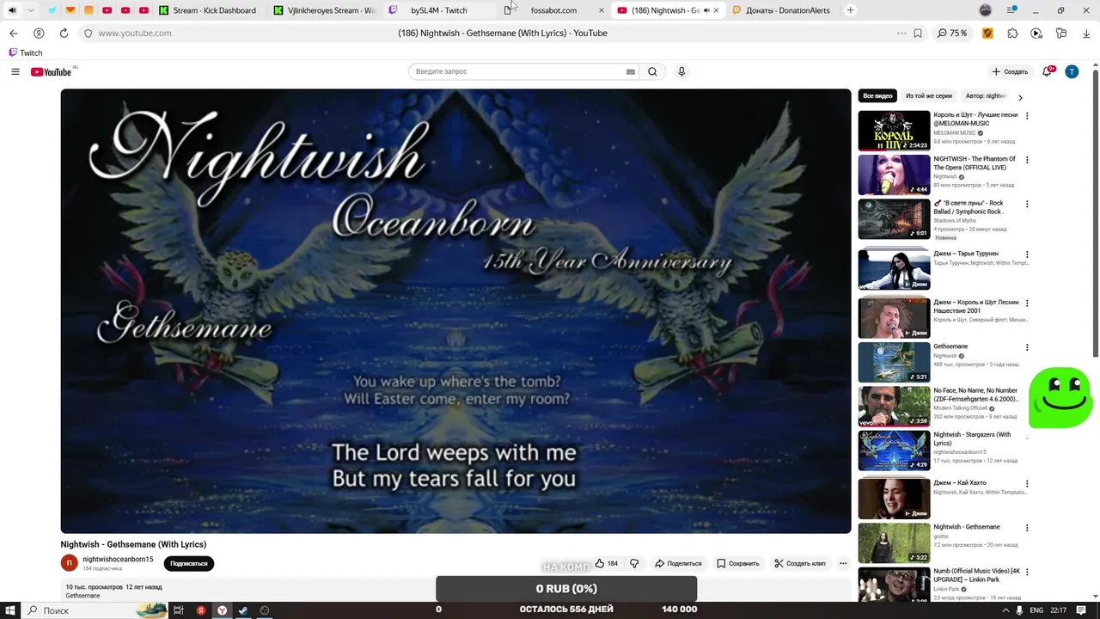Open Windows notification center
This screenshot has width=1100, height=619.
1082,610
